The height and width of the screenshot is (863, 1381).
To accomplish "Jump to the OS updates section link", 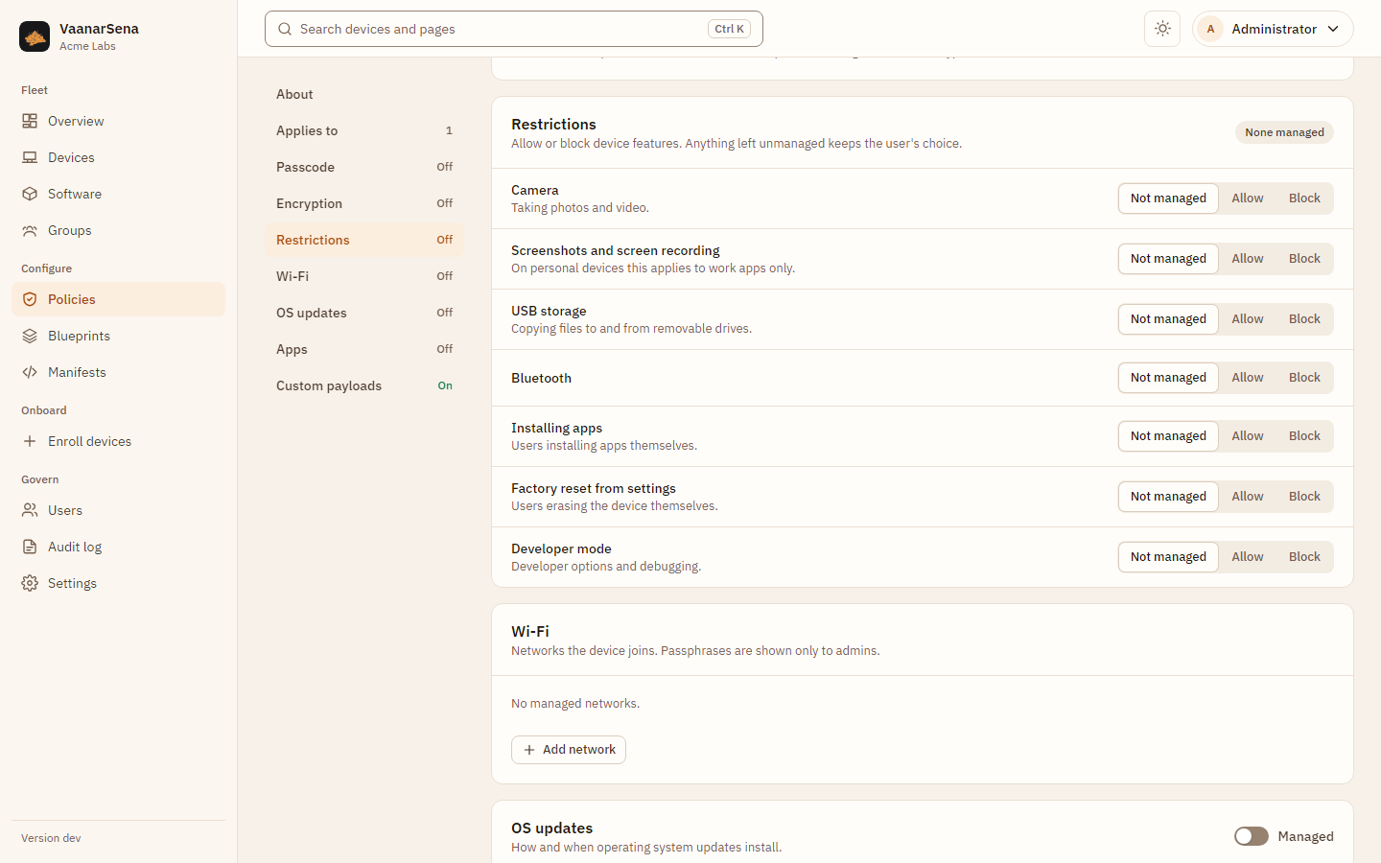I will click(x=364, y=313).
